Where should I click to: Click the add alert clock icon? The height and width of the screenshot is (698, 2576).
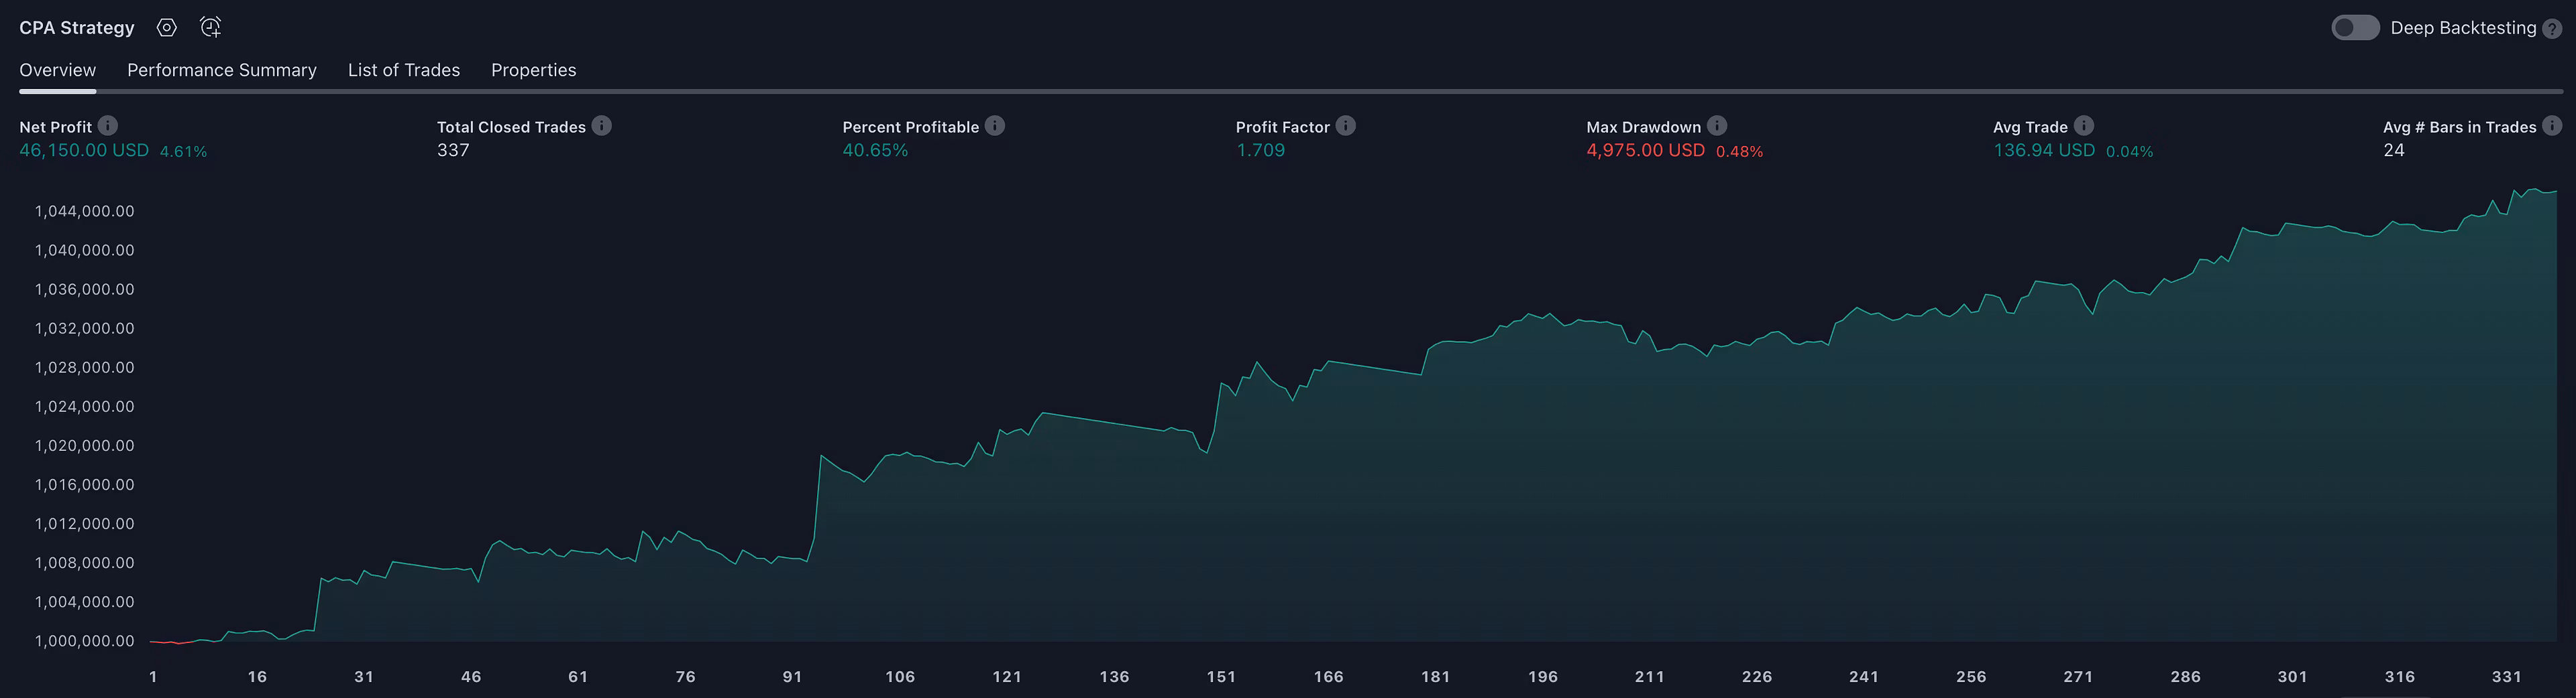coord(210,28)
